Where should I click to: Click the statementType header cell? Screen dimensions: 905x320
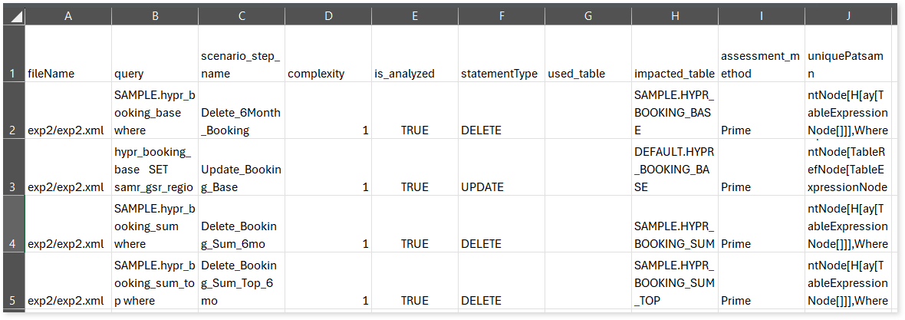[x=501, y=55]
